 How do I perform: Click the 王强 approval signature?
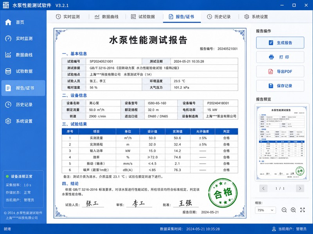pyautogui.click(x=185, y=203)
